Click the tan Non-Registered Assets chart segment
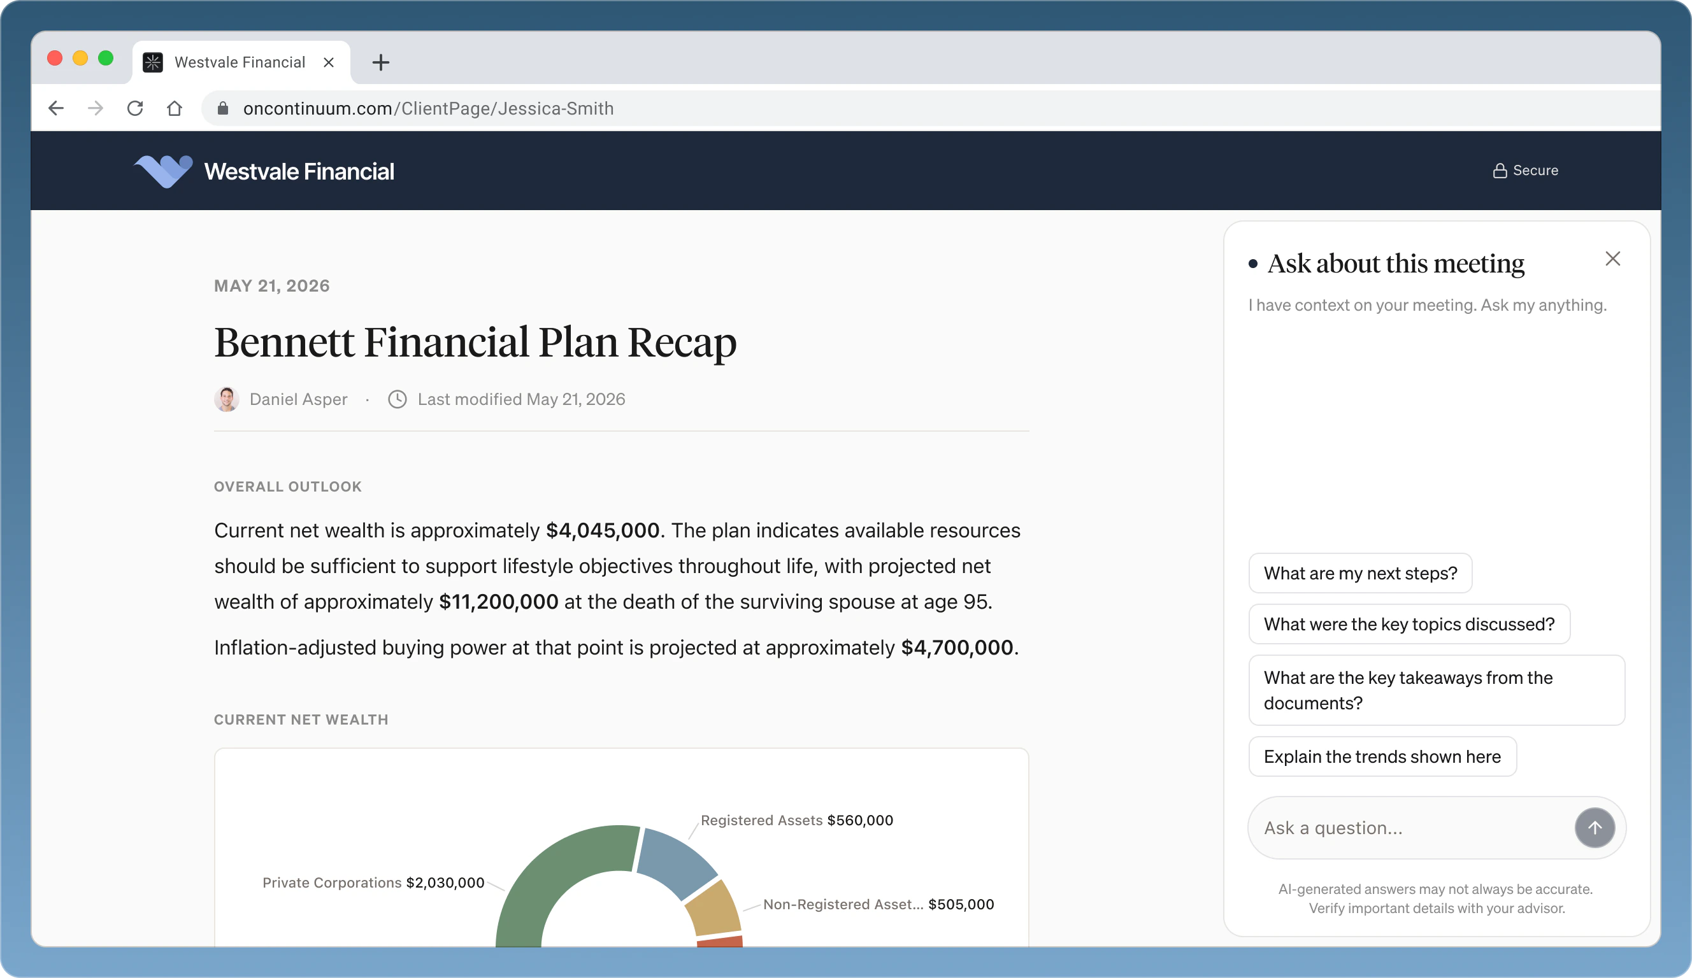This screenshot has height=978, width=1692. (713, 909)
